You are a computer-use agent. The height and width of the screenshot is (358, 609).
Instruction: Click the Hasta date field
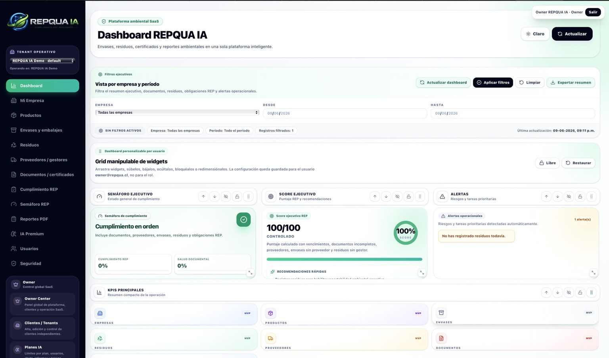pos(513,113)
